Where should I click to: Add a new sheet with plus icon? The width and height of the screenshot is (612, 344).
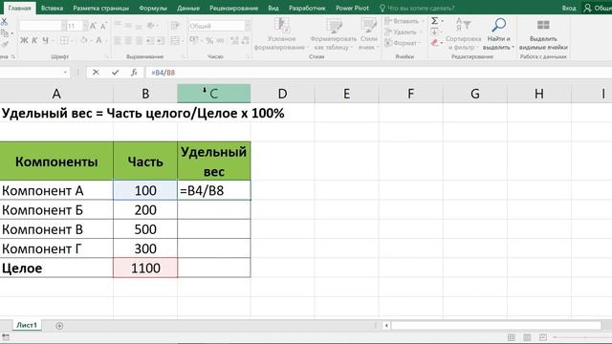(x=59, y=326)
